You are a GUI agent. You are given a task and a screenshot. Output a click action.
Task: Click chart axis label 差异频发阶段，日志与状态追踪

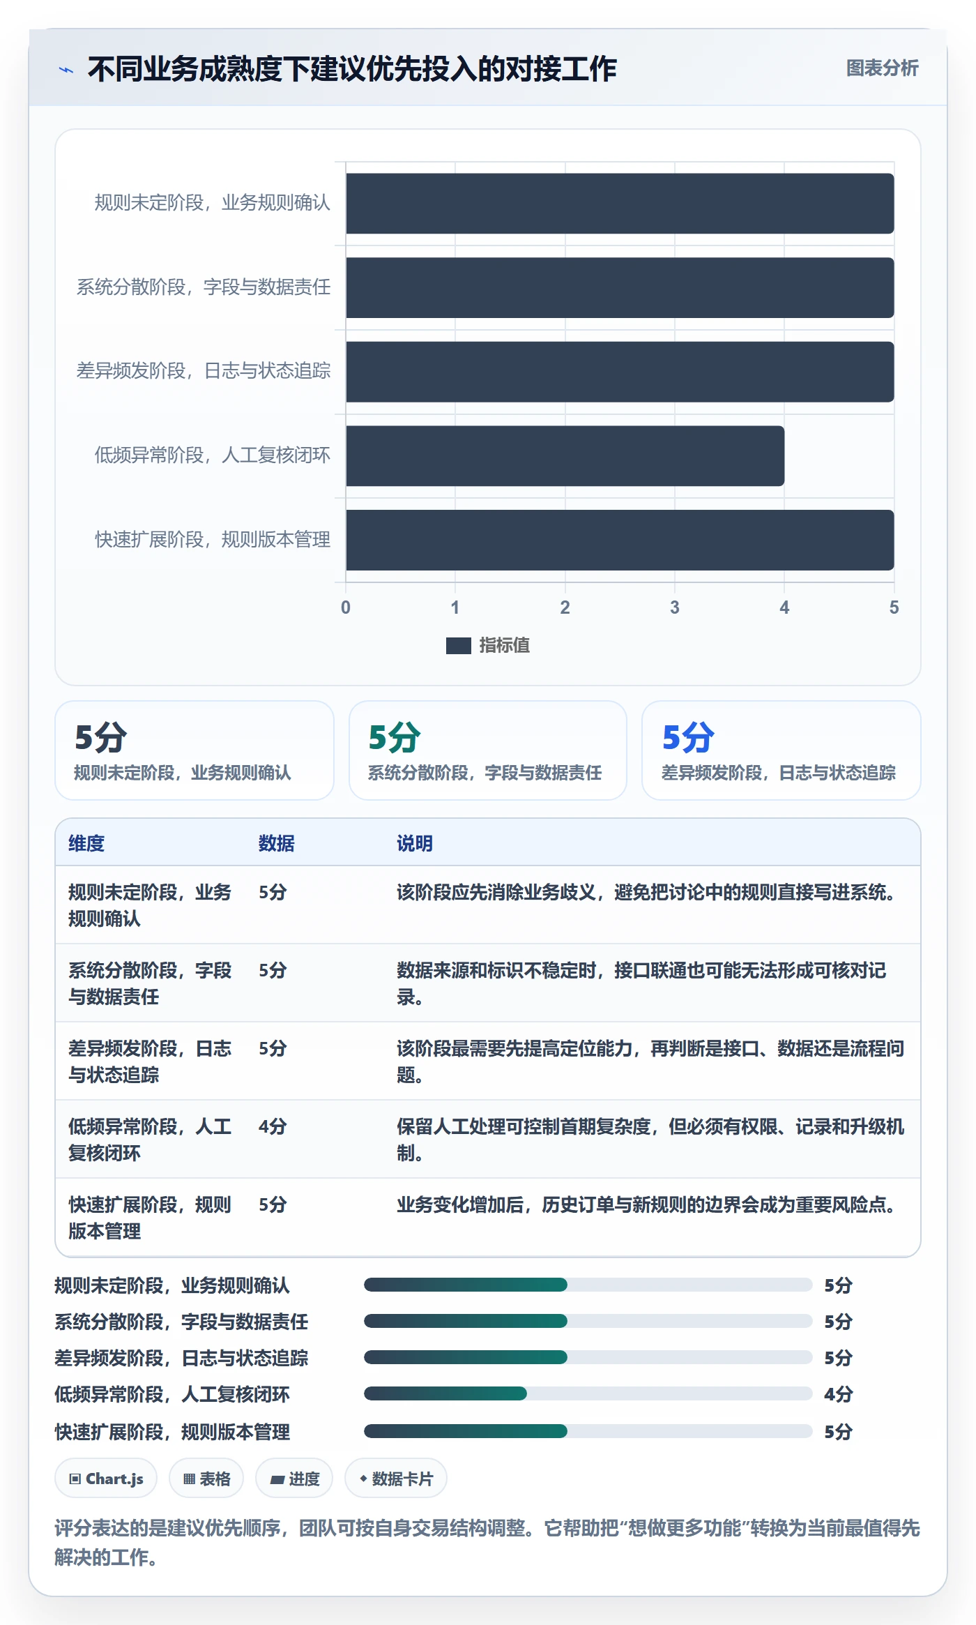[x=204, y=371]
